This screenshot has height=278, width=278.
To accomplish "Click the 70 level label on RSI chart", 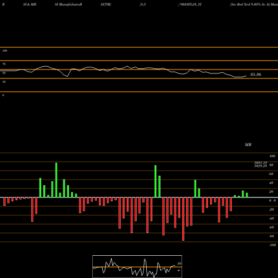I will pyautogui.click(x=4, y=64).
